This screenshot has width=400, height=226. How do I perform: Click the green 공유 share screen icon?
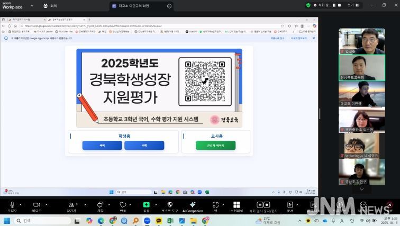(x=146, y=204)
